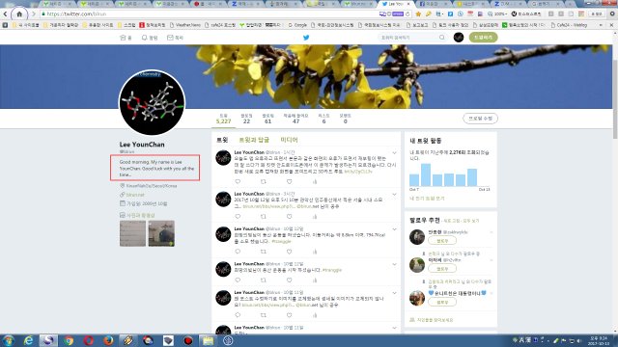The image size is (618, 347).
Task: Click the Edit profile (프로필 수정) button
Action: tap(480, 119)
